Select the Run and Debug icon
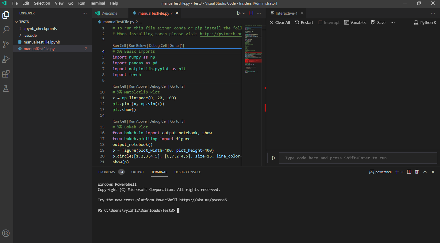Viewport: 440px width, 243px height. [6, 59]
